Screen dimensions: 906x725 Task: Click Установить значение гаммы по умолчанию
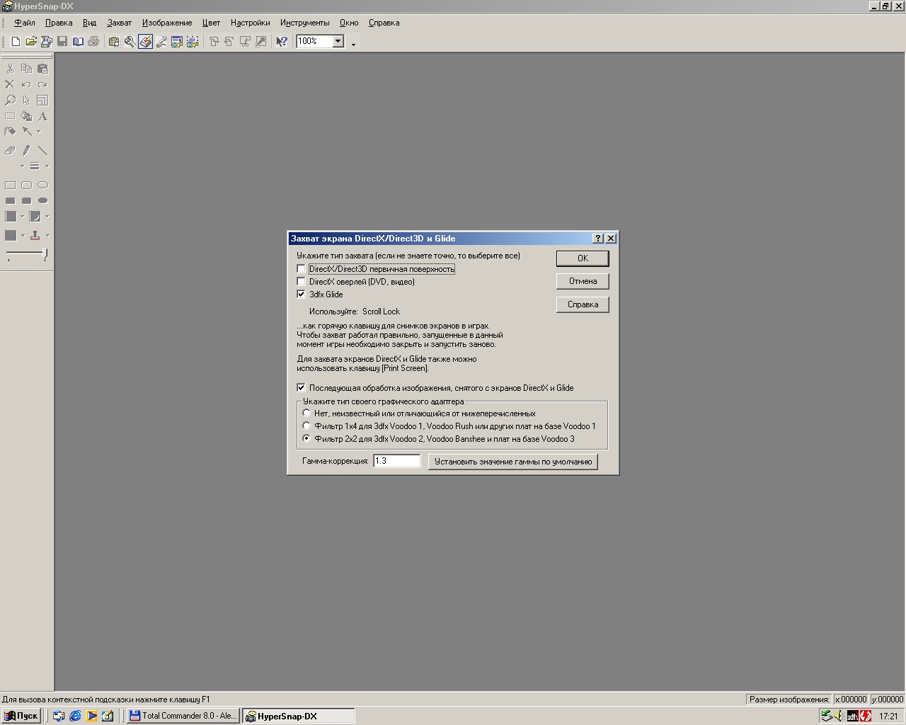tap(512, 461)
